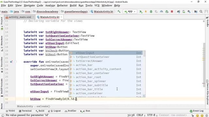Image resolution: width=209 pixels, height=117 pixels.
Task: Choose action_container suggestion
Action: click(x=106, y=93)
